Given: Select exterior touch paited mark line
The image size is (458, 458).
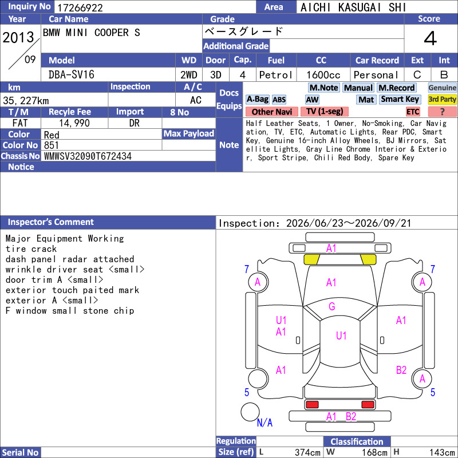Looking at the screenshot, I should pos(72,290).
